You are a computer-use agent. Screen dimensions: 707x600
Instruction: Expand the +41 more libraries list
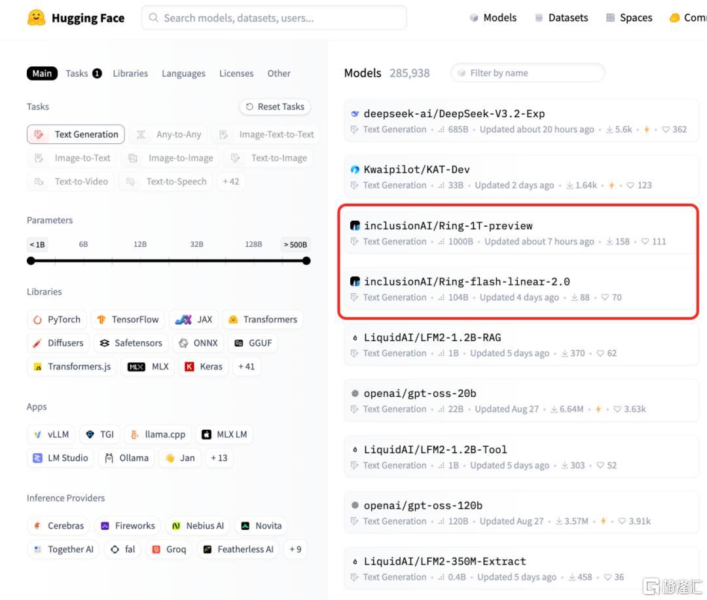coord(246,367)
